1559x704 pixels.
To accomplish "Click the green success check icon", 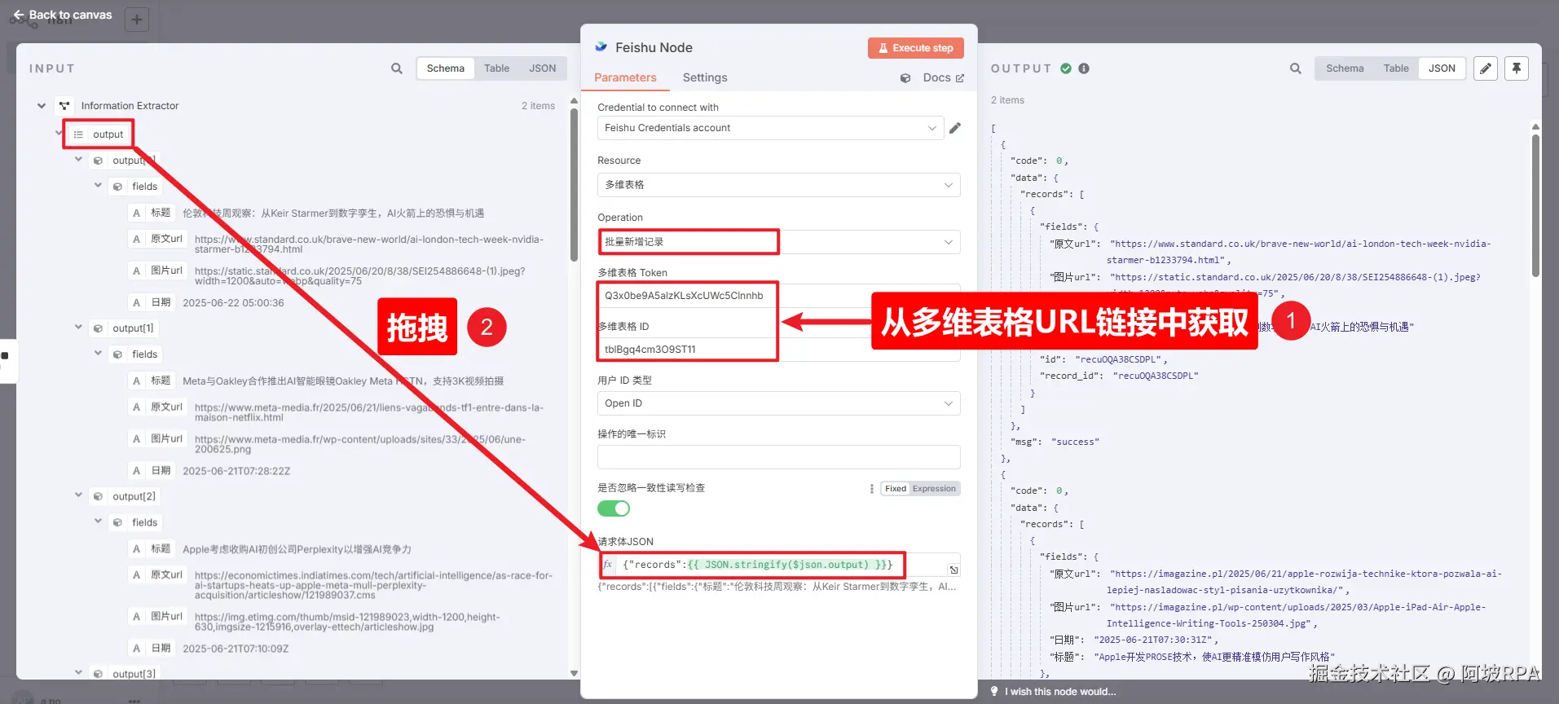I will [x=1066, y=68].
